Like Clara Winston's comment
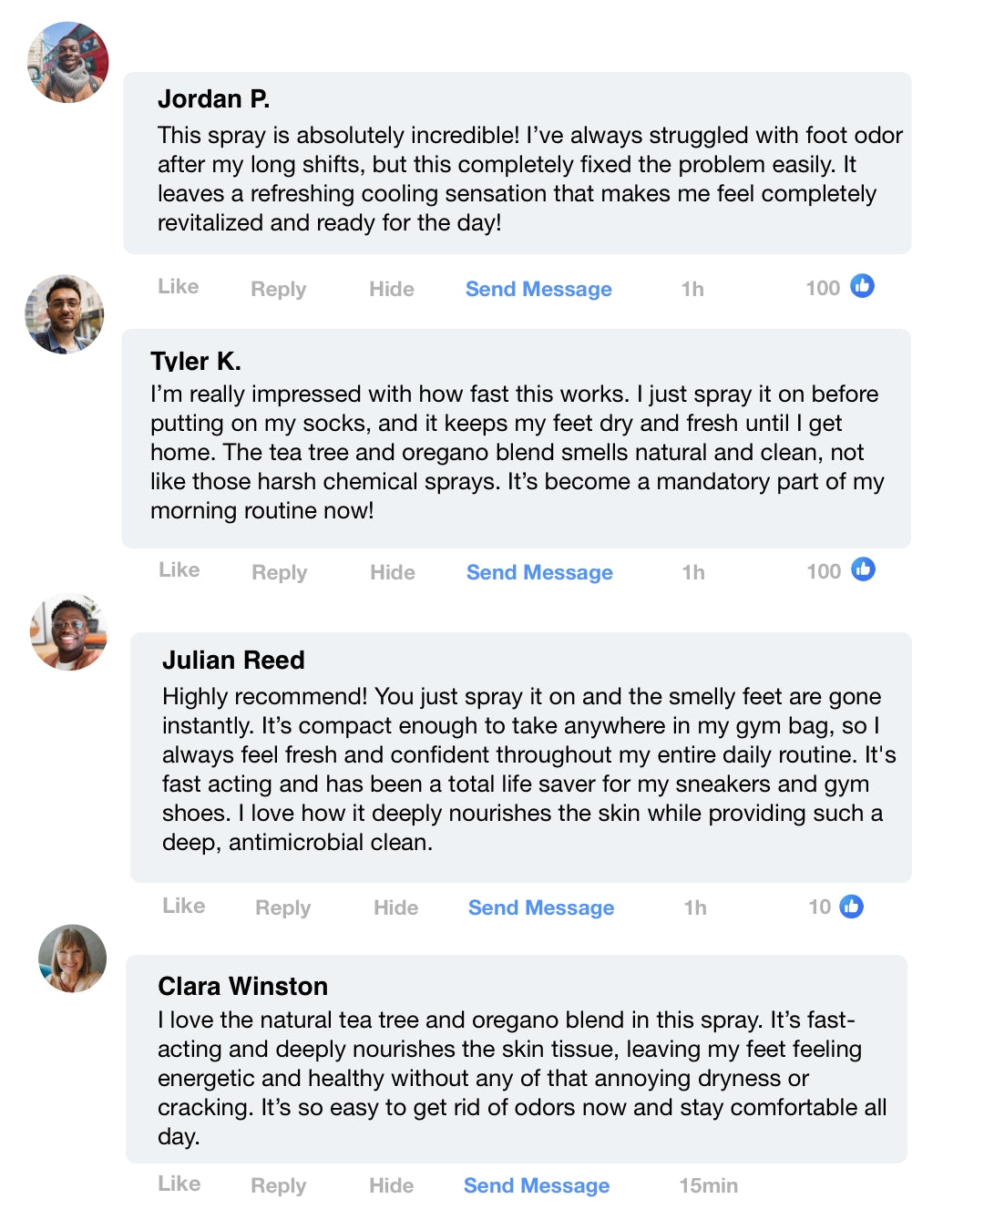The height and width of the screenshot is (1230, 984). pos(179,1184)
